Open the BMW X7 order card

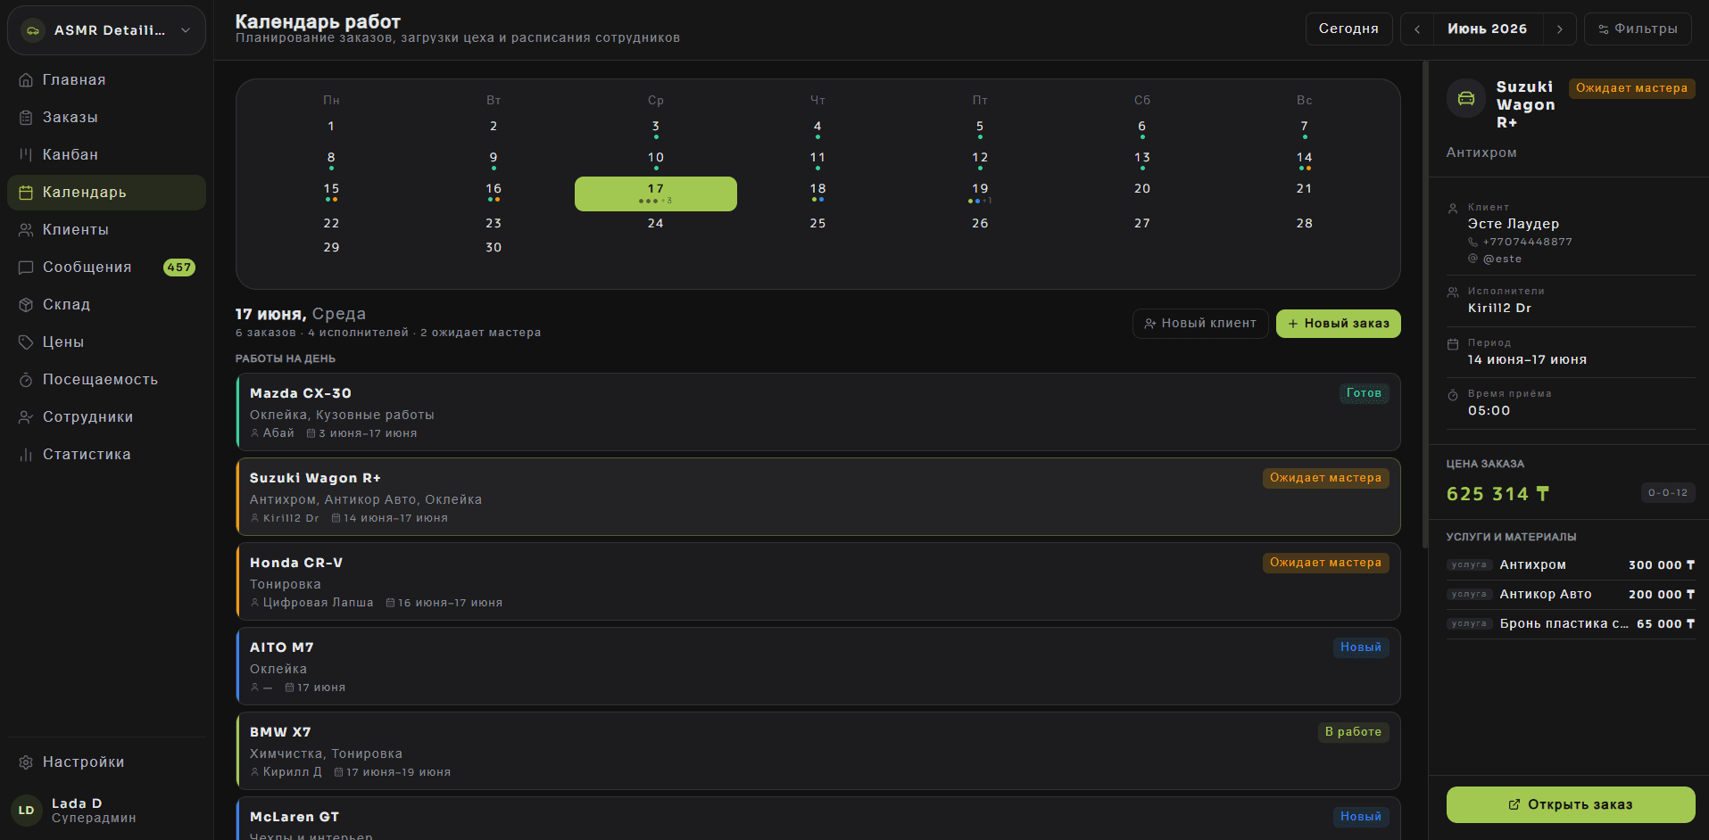(x=818, y=751)
